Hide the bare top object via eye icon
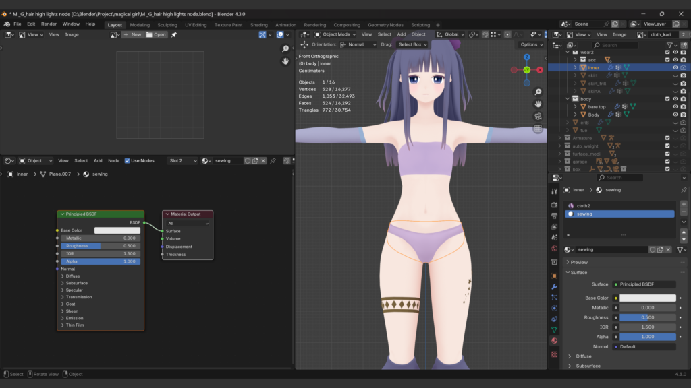 (x=675, y=106)
